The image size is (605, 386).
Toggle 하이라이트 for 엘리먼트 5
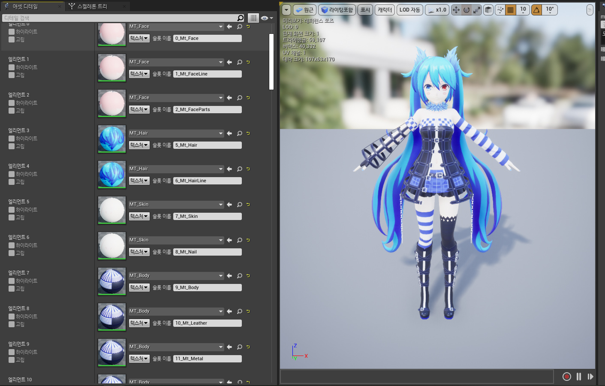(x=12, y=210)
